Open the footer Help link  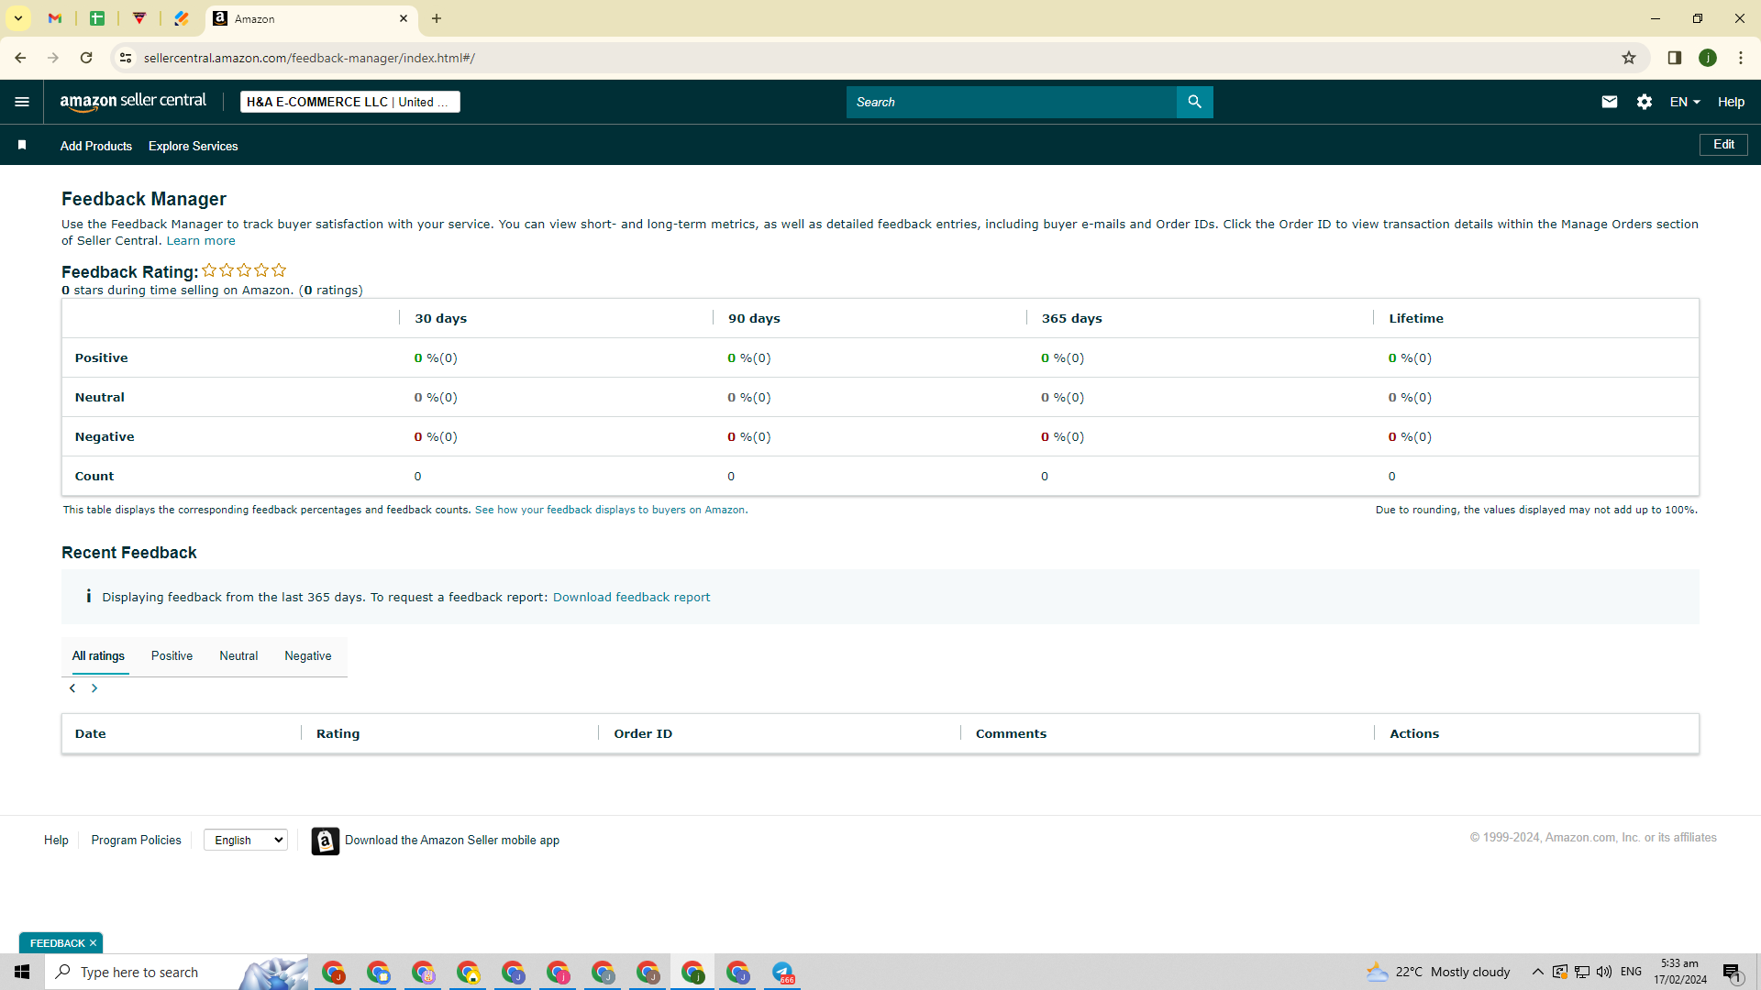tap(56, 841)
